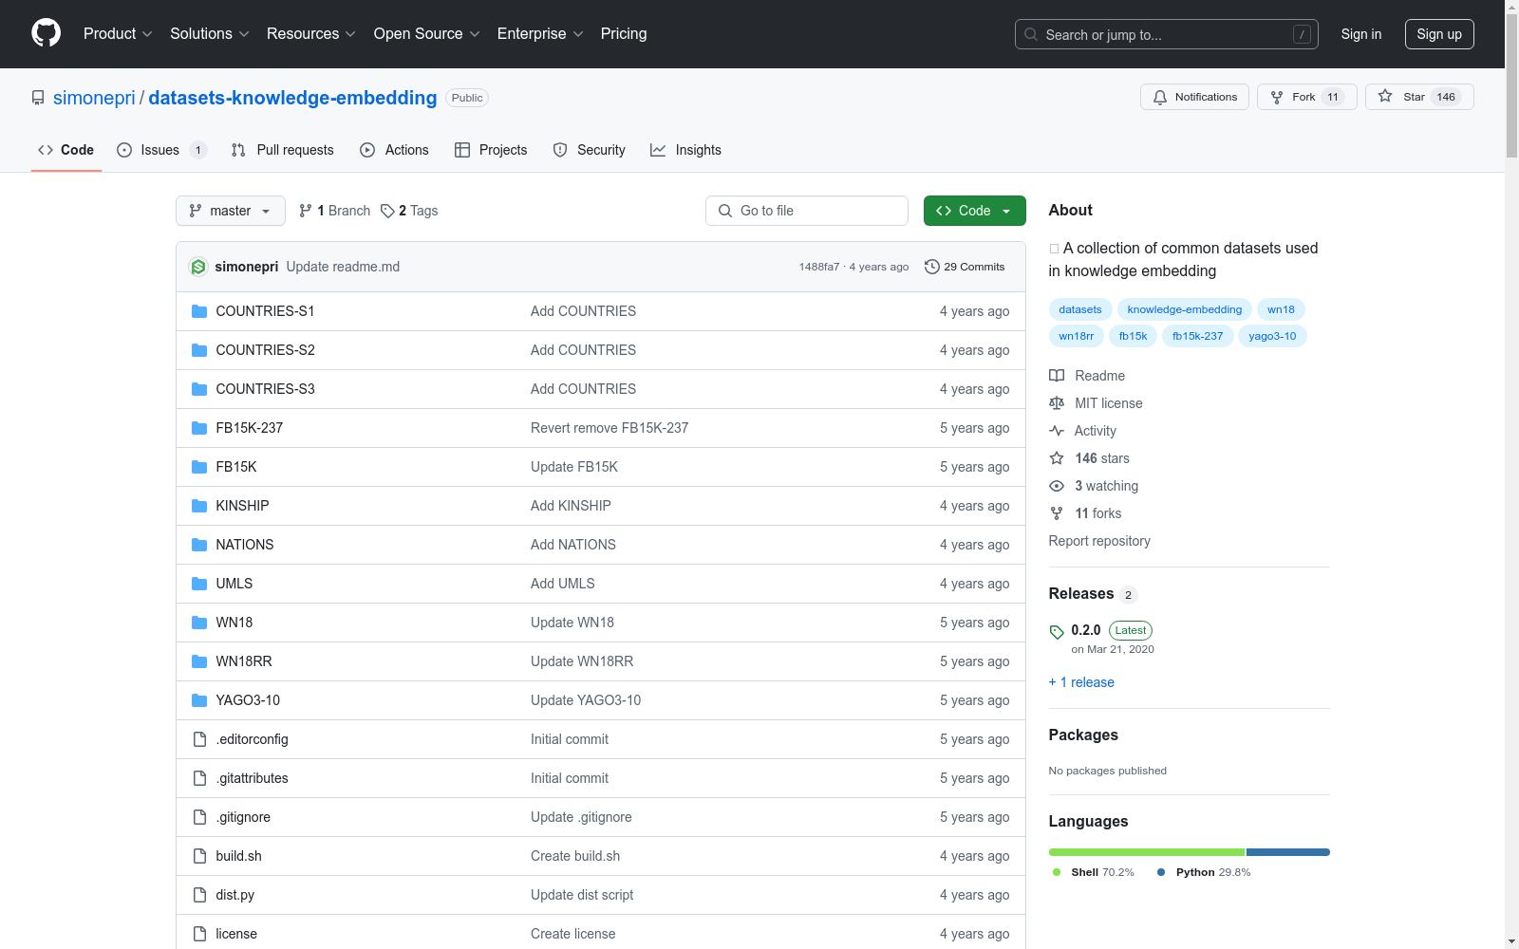
Task: Expand the Product menu
Action: tap(118, 34)
